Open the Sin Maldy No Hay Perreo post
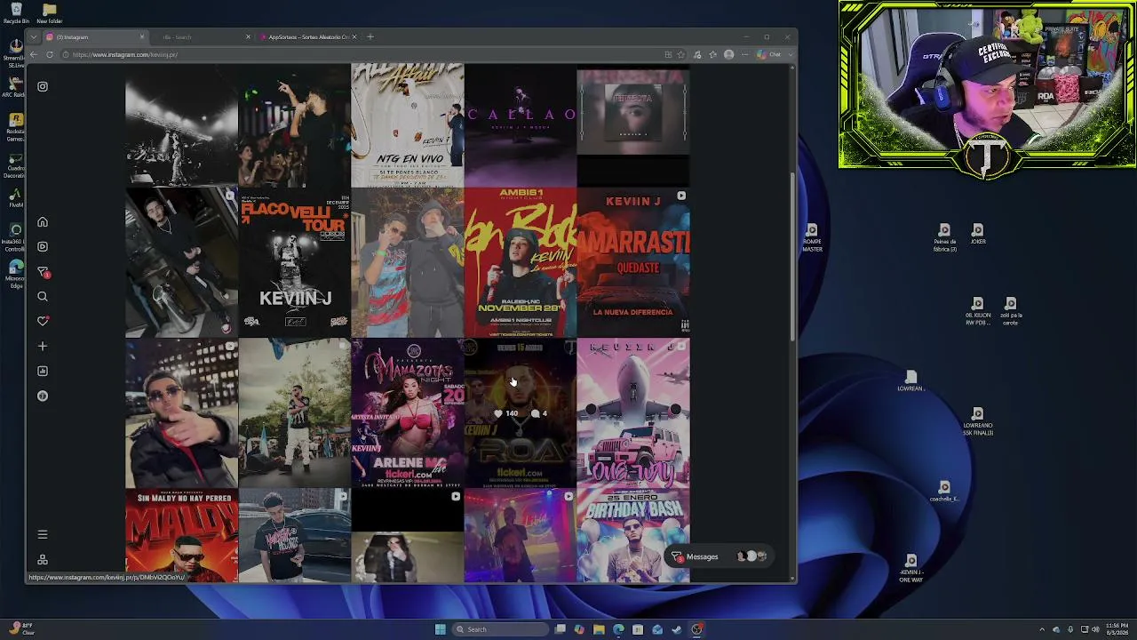 pyautogui.click(x=181, y=536)
